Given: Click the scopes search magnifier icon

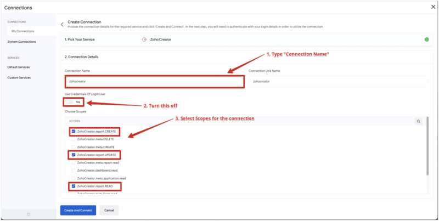Looking at the screenshot, I should click(x=418, y=121).
